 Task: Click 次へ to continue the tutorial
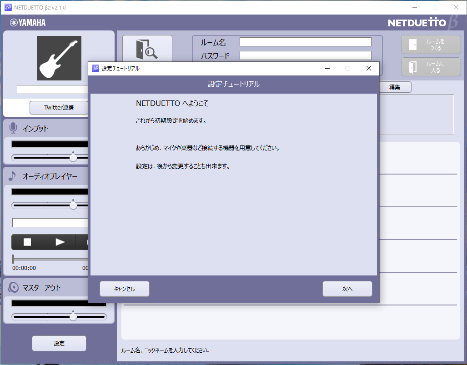pyautogui.click(x=347, y=289)
